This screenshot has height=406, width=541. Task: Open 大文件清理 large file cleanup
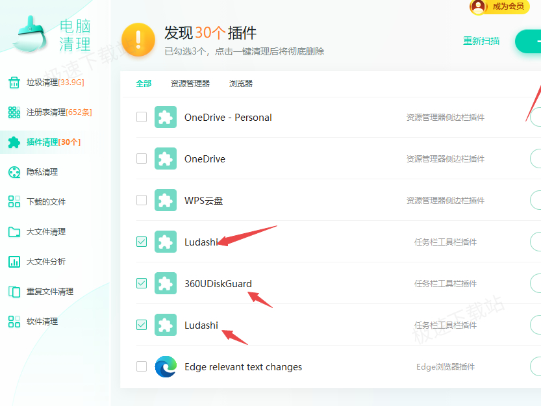tap(37, 232)
